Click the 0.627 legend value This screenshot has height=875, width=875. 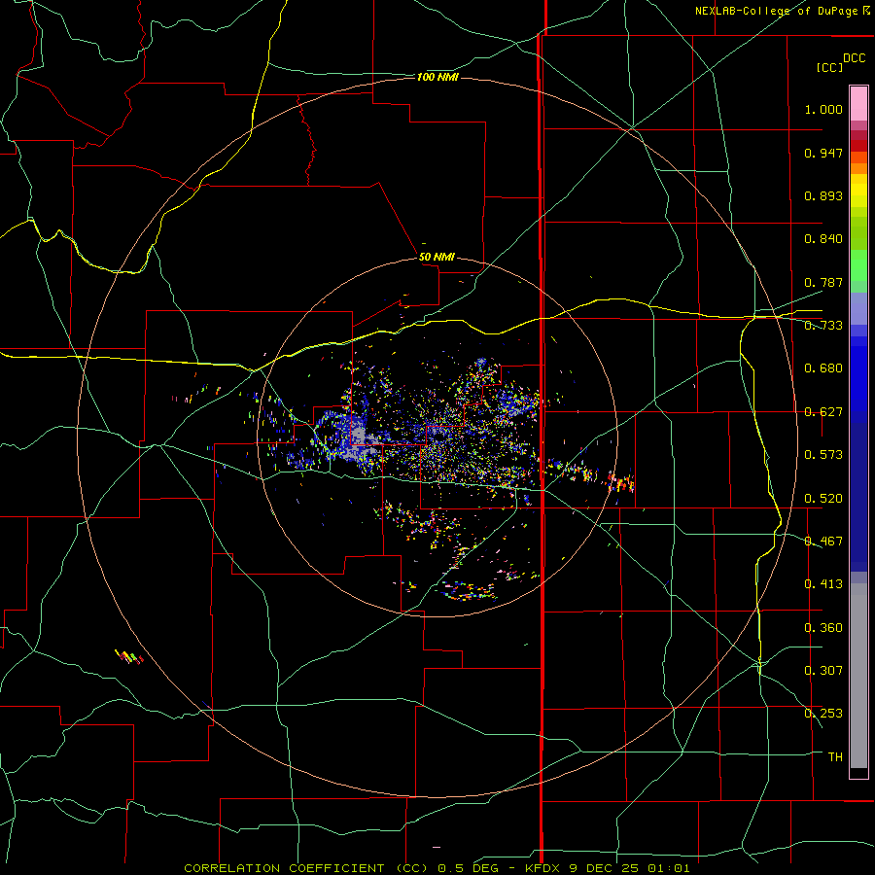click(823, 412)
